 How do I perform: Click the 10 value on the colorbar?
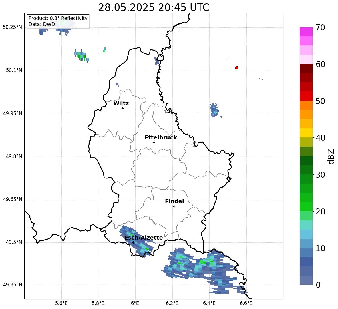tap(320, 248)
